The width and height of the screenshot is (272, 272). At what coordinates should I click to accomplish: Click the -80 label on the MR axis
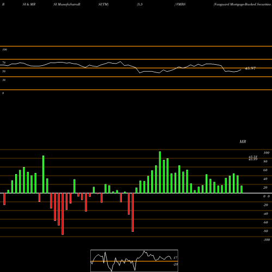[265, 231]
